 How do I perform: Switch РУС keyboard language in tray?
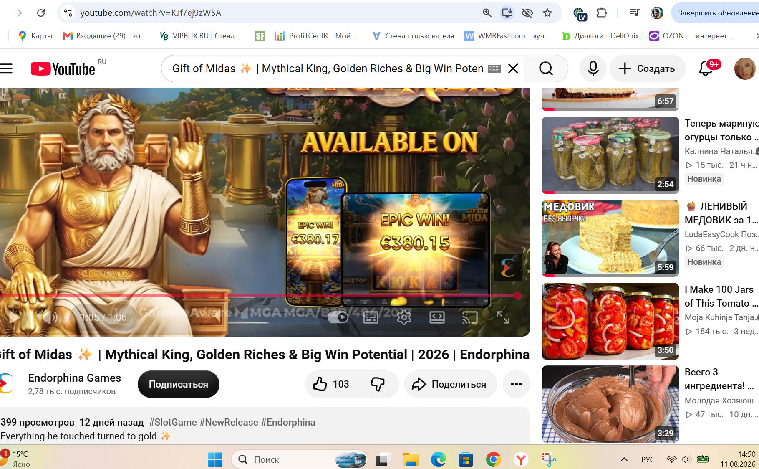coord(648,459)
